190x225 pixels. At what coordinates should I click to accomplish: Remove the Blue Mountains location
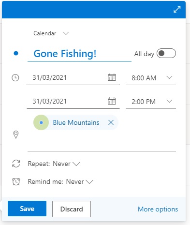point(111,122)
